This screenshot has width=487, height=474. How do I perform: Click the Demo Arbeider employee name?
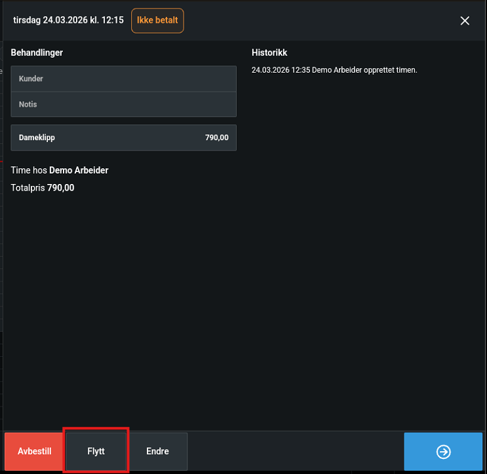click(x=79, y=171)
